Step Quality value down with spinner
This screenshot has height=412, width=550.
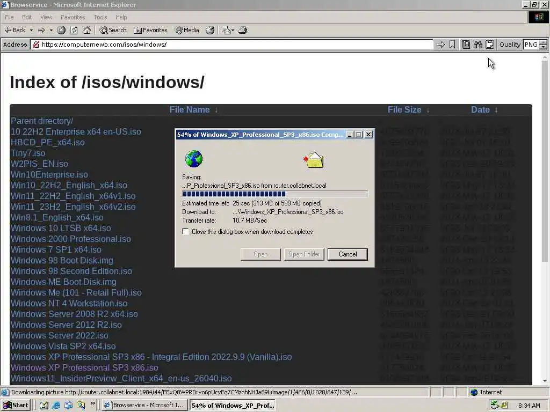[x=544, y=47]
